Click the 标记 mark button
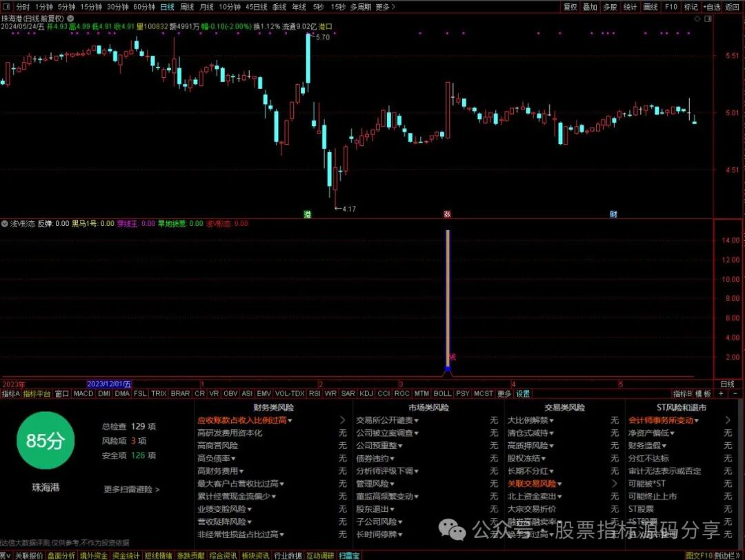Viewport: 745px width, 560px height. [691, 7]
